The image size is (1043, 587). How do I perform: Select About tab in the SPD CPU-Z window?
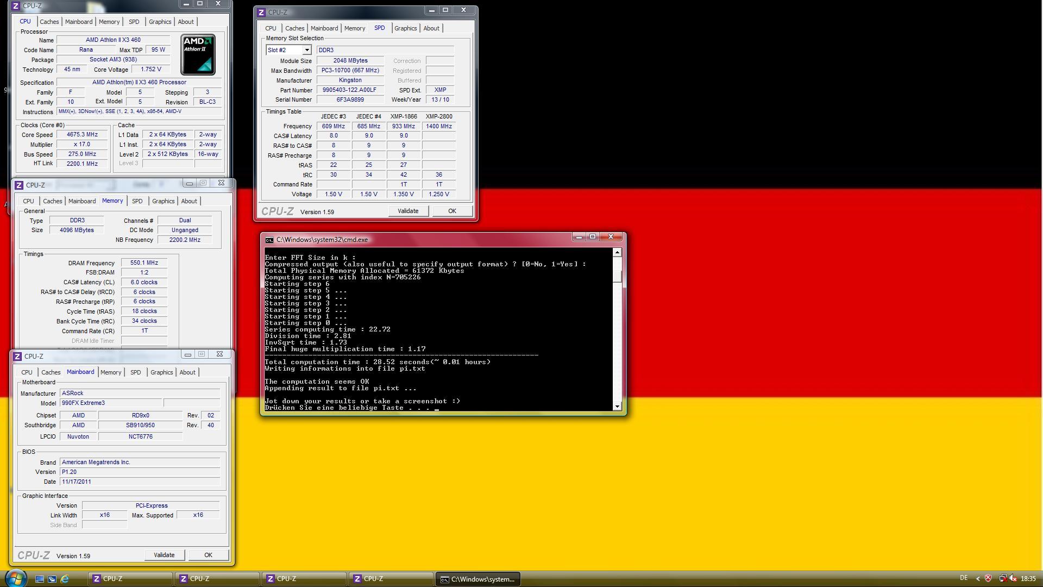tap(431, 28)
